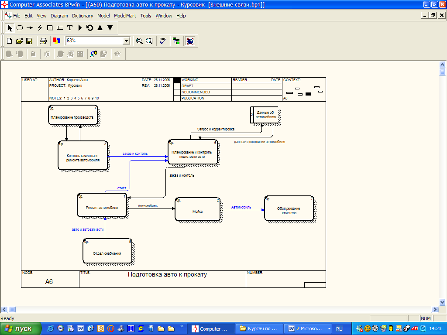Go to child diagram with down triangle
This screenshot has width=447, height=335.
coord(110,28)
